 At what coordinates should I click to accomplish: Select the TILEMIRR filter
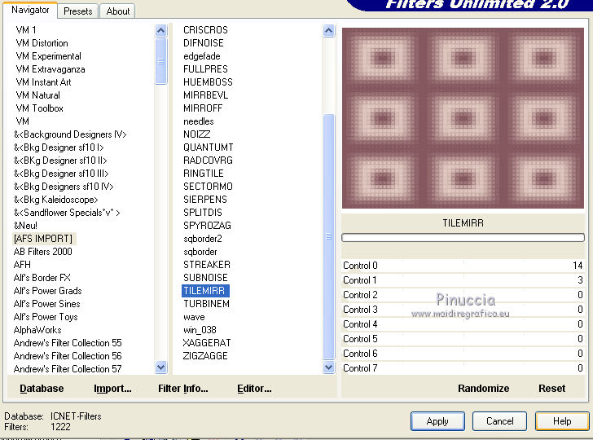(204, 291)
